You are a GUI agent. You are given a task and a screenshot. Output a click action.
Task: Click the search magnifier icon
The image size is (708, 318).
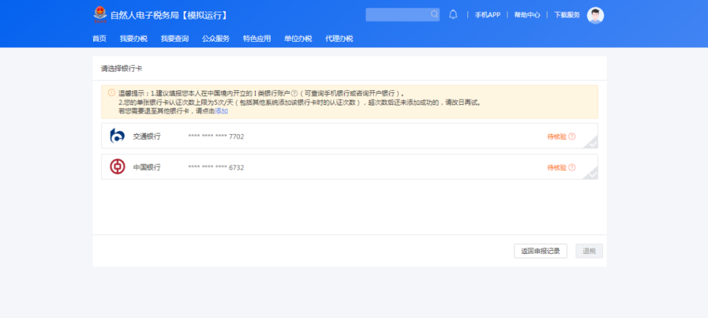[434, 14]
